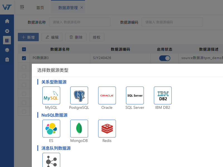Click the 消息队列数据源 section heading

56,148
